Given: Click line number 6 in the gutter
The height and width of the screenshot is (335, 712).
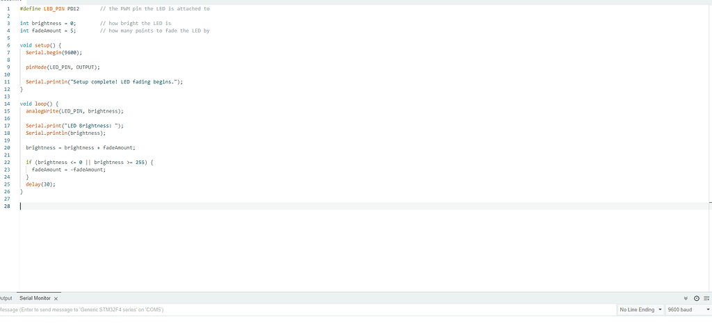Looking at the screenshot, I should click(x=8, y=45).
